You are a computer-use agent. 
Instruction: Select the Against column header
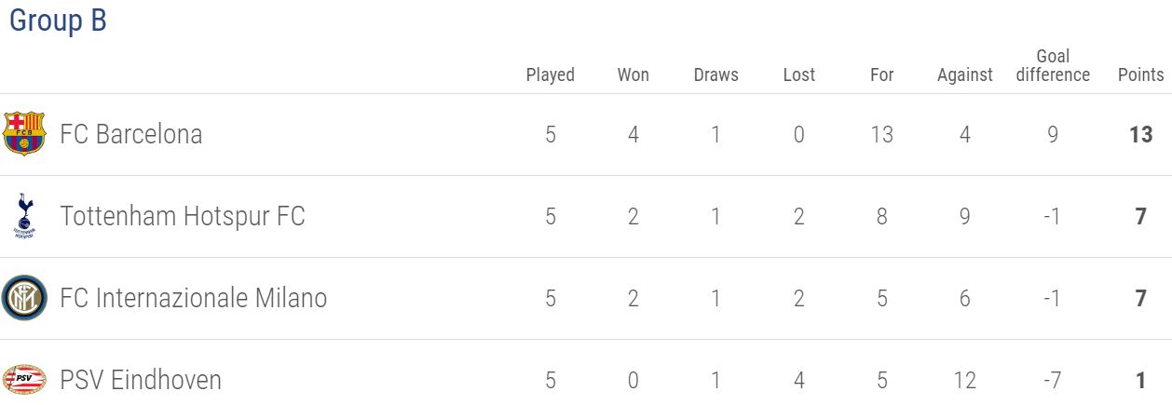pyautogui.click(x=965, y=74)
